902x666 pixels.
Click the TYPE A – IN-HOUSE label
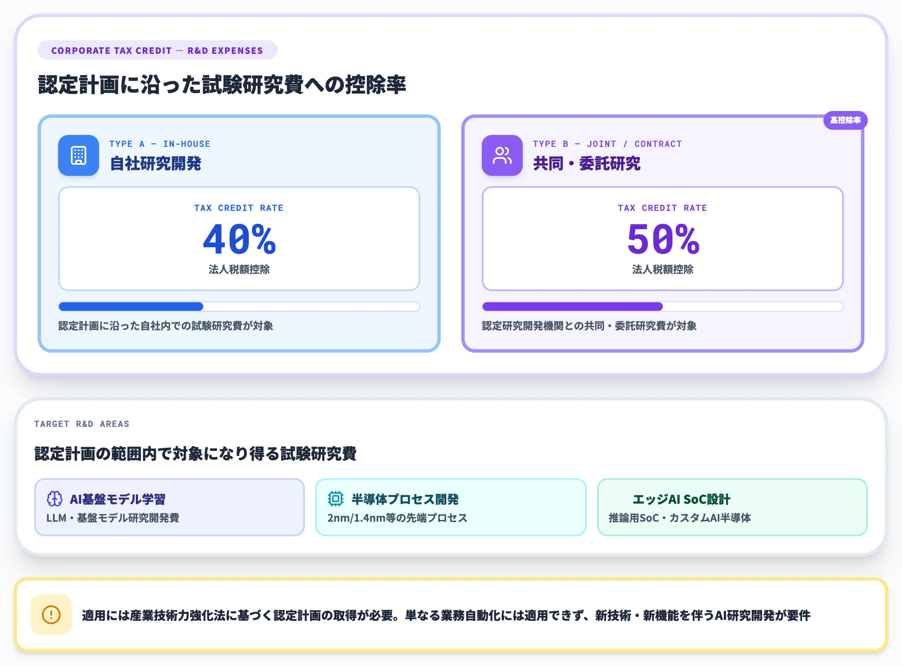(160, 144)
